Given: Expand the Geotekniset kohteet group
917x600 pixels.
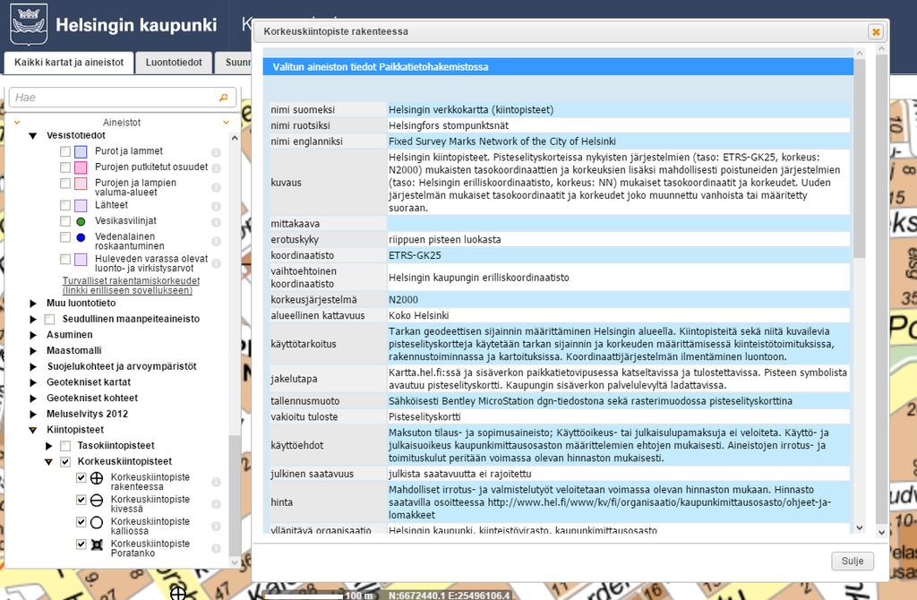Looking at the screenshot, I should point(33,399).
